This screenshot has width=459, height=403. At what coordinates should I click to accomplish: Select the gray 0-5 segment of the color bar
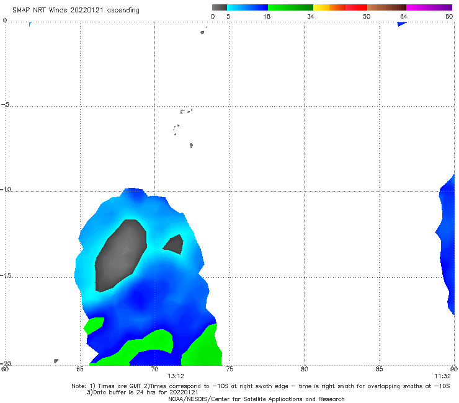(220, 7)
